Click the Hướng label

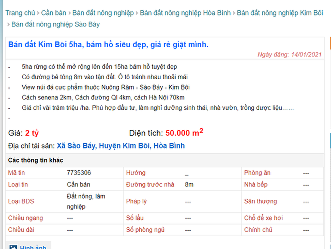(x=136, y=173)
